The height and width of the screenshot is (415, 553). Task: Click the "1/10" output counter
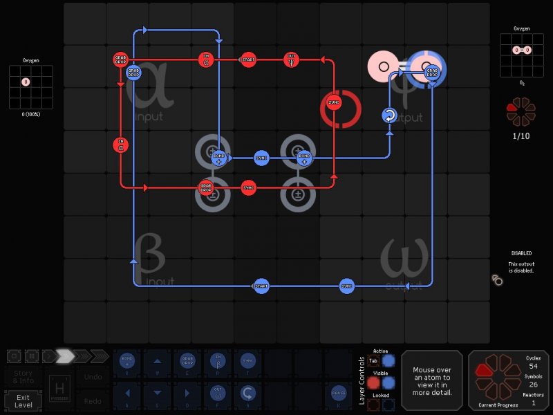[521, 136]
